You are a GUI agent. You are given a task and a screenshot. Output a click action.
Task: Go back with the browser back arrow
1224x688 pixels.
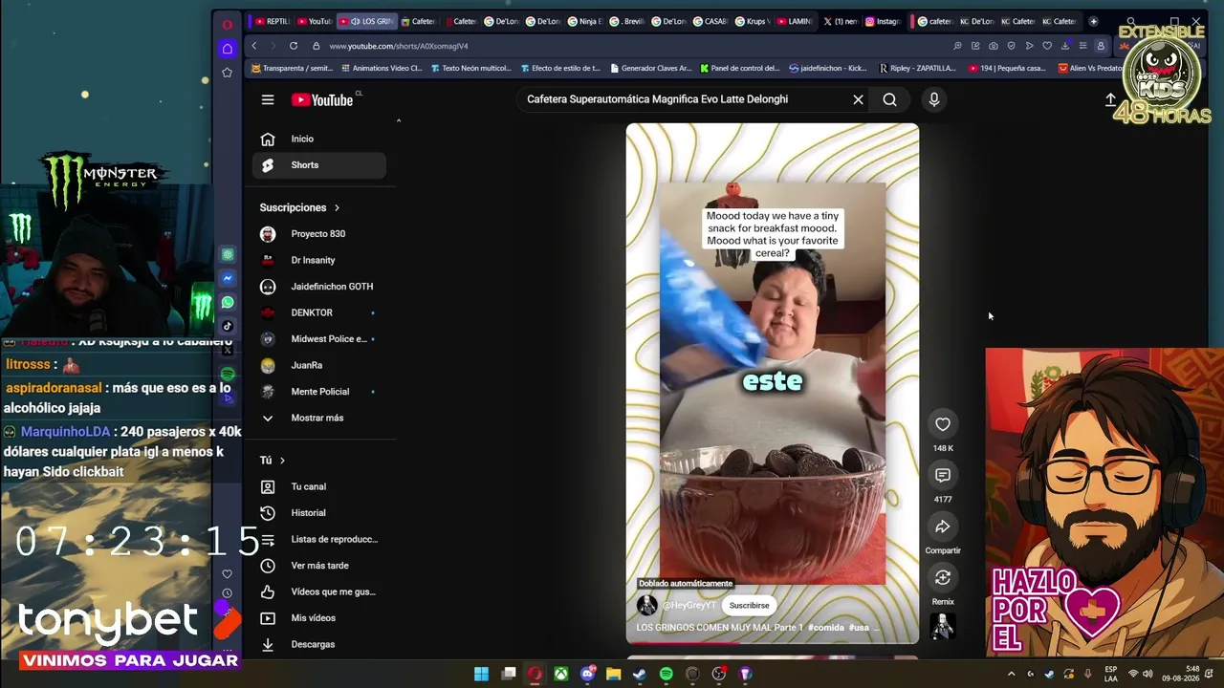[x=254, y=46]
